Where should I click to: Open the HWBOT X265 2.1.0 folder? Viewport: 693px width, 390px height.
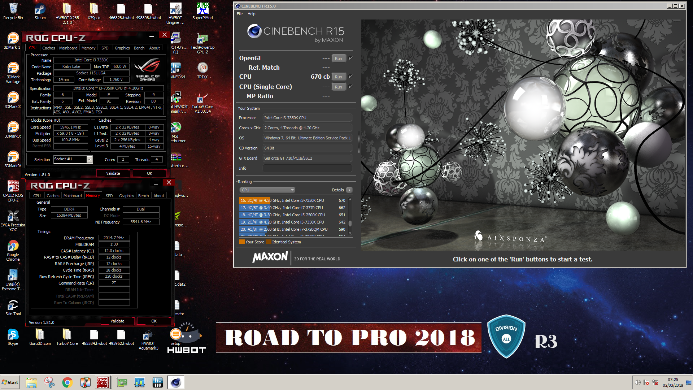(x=67, y=14)
